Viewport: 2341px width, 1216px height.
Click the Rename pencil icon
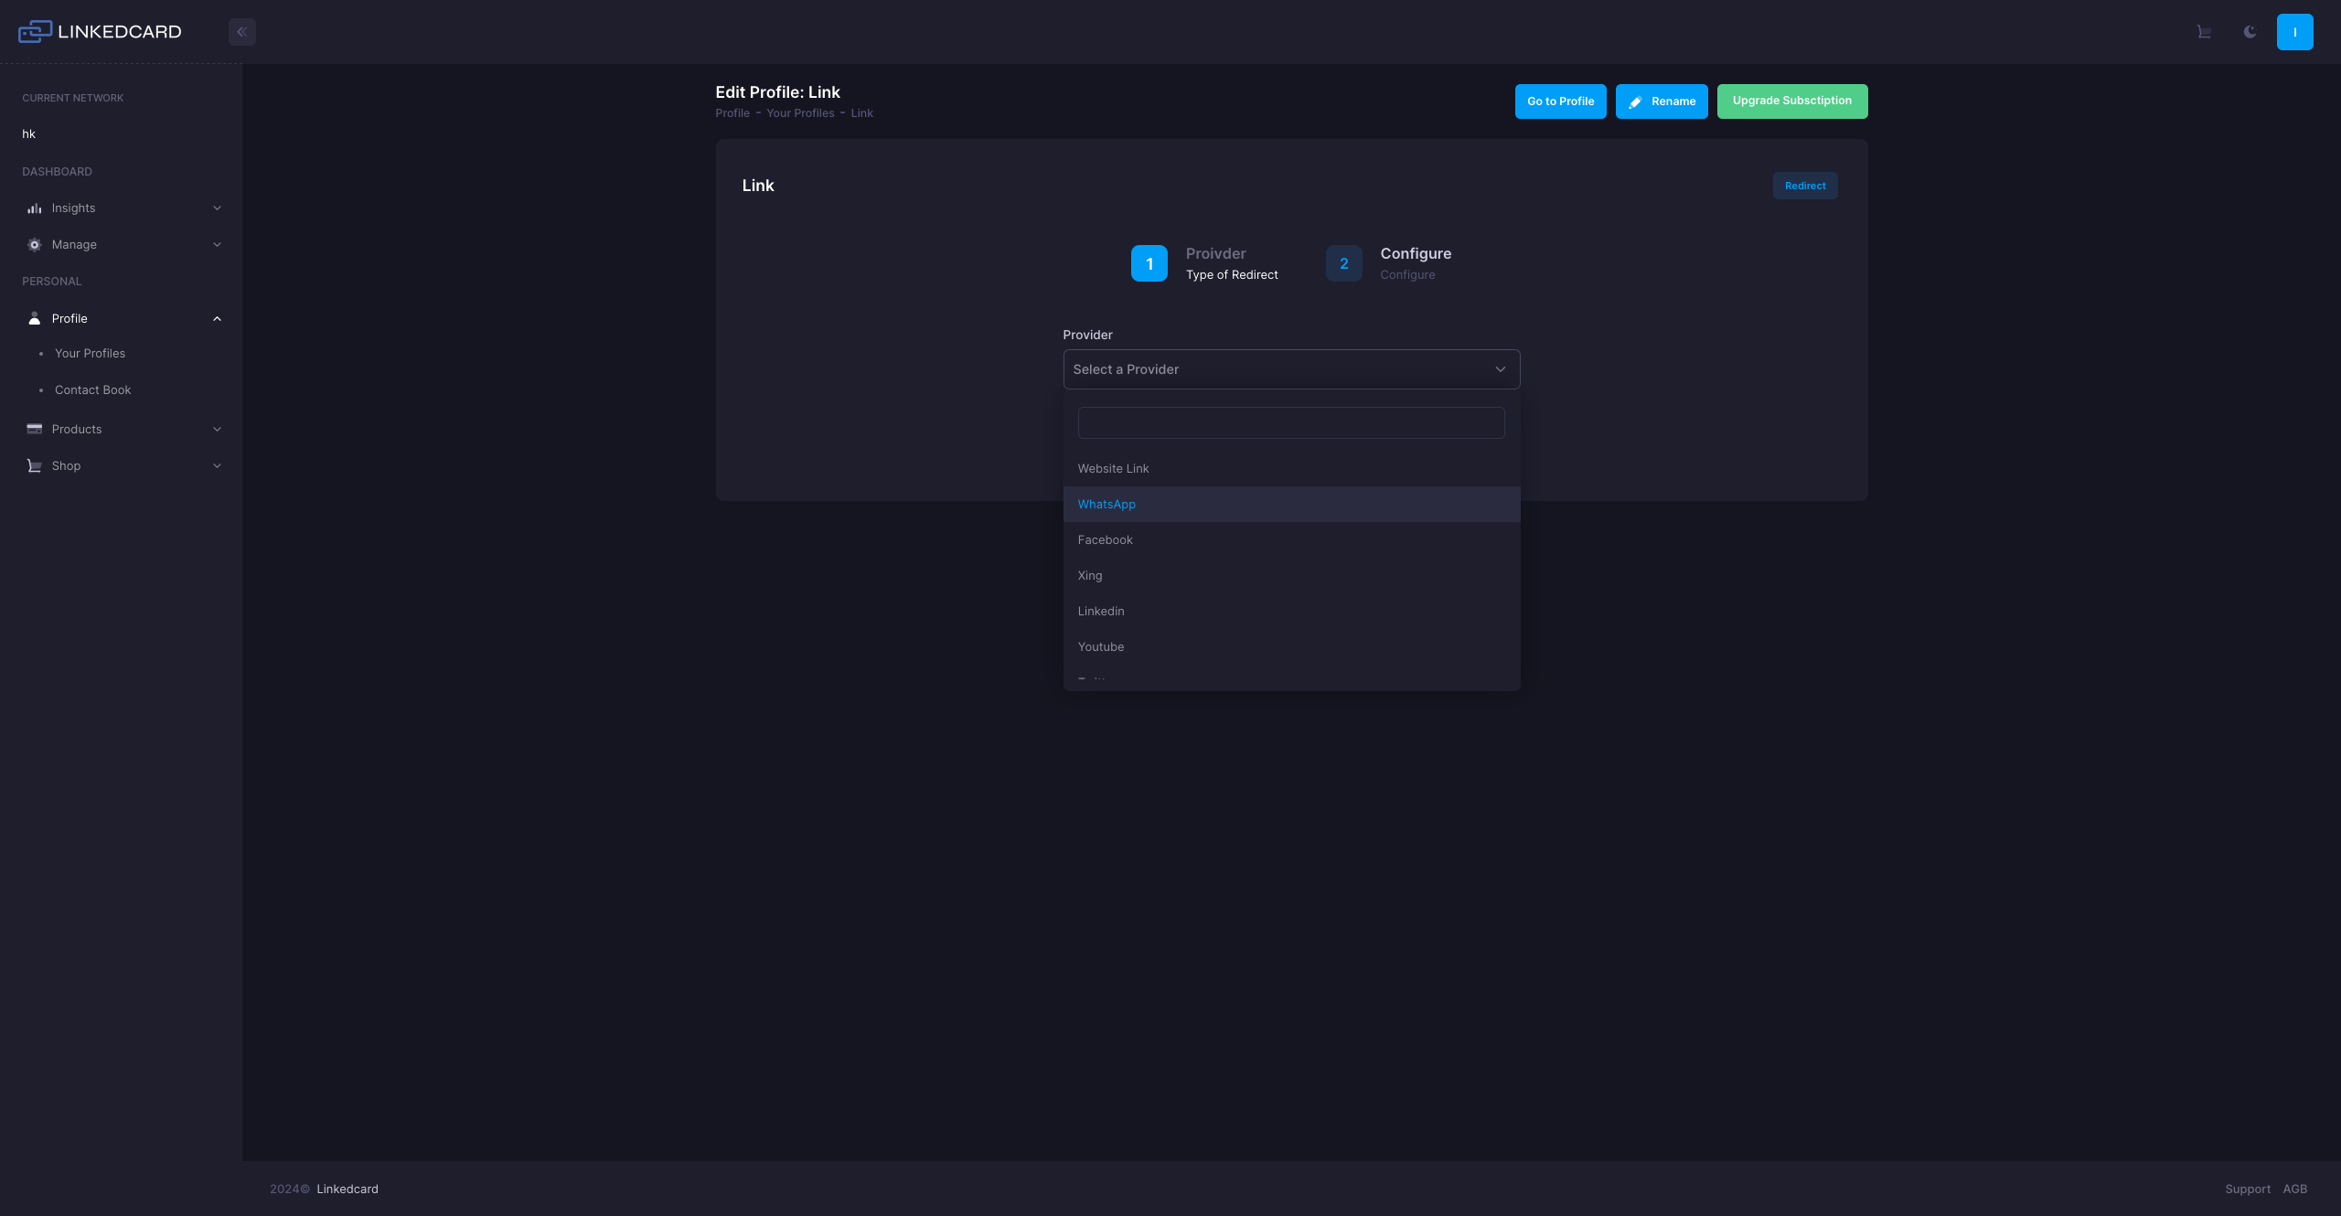tap(1635, 102)
